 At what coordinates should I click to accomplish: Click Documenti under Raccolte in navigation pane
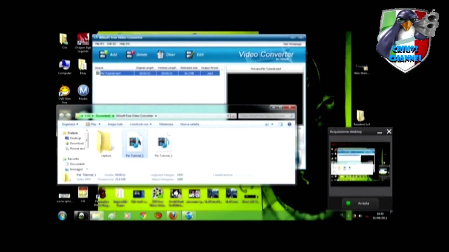tap(77, 164)
